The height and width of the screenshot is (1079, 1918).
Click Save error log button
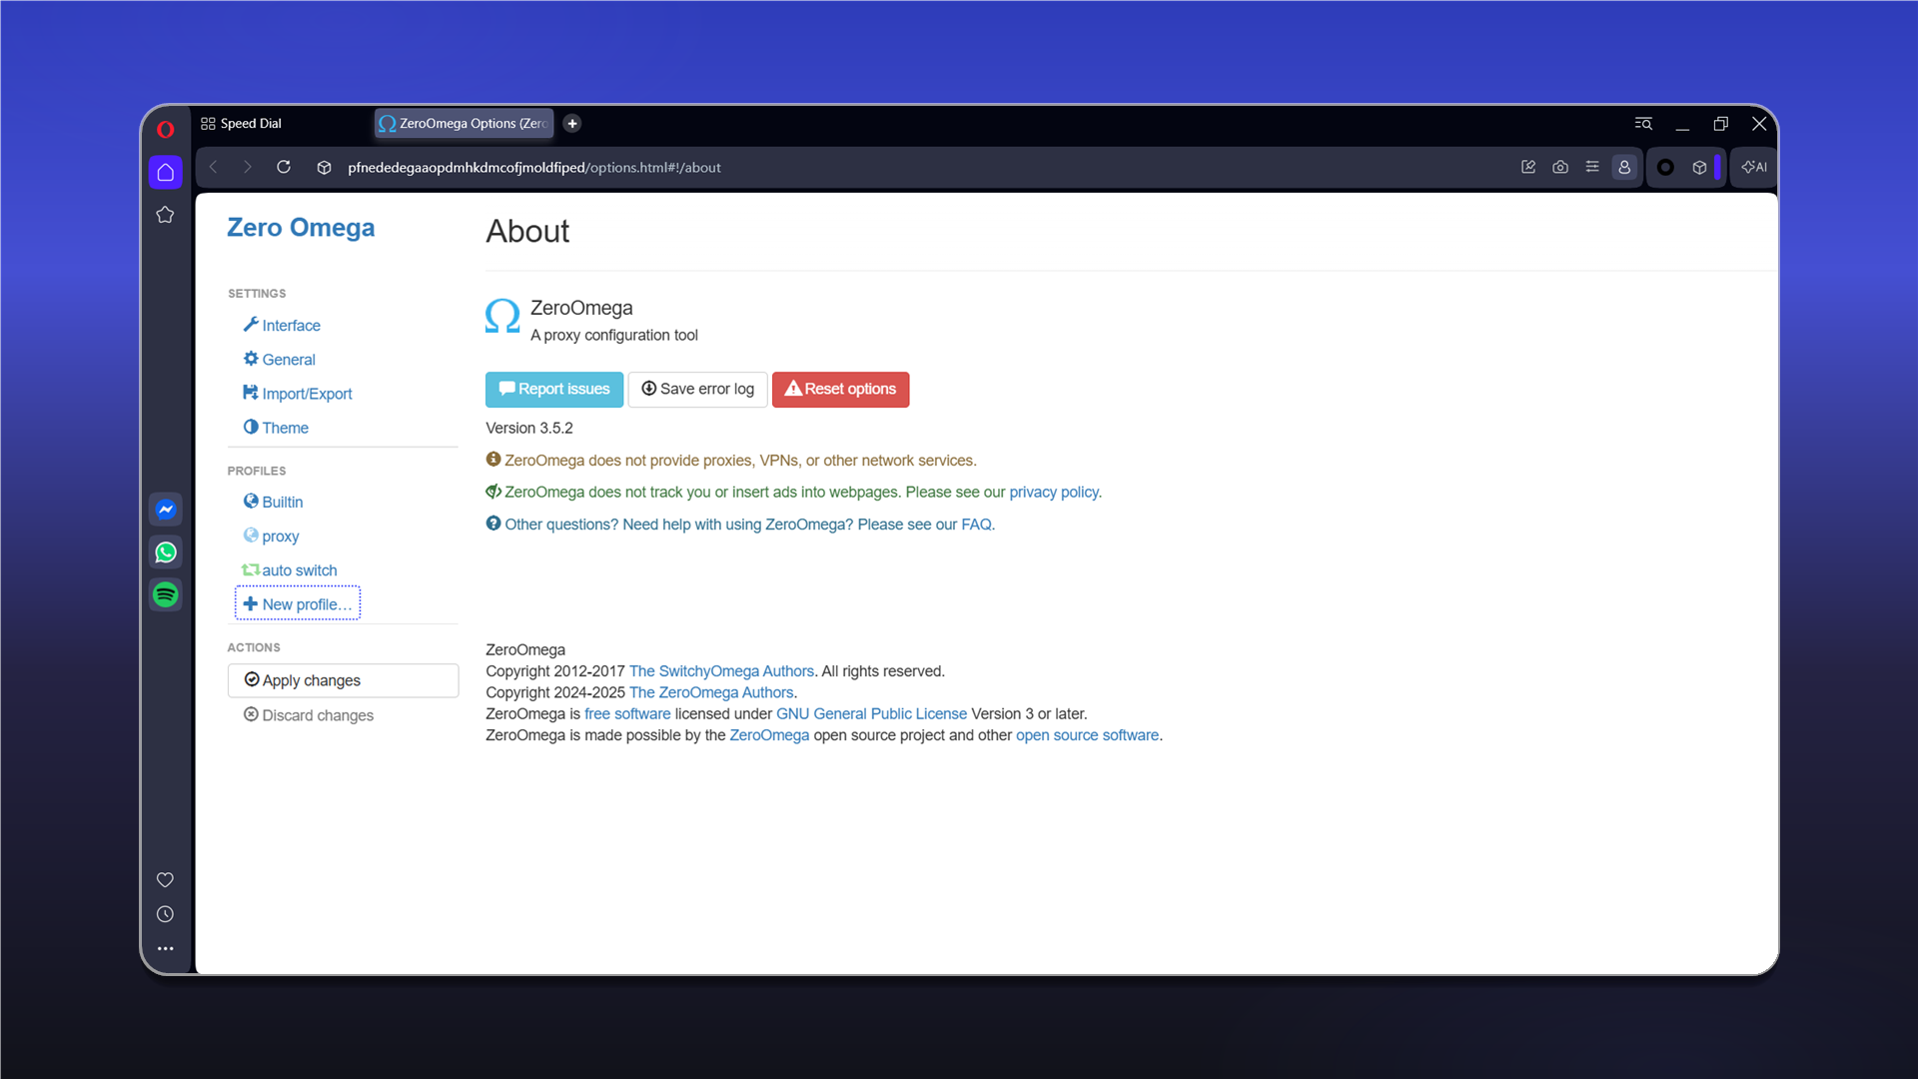697,390
